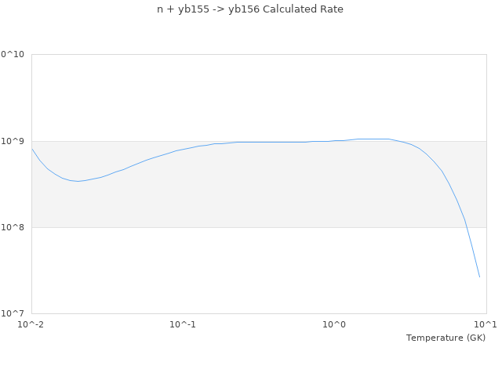Select the 10^0 x-axis tick label
The image size is (502, 376).
[x=335, y=324]
